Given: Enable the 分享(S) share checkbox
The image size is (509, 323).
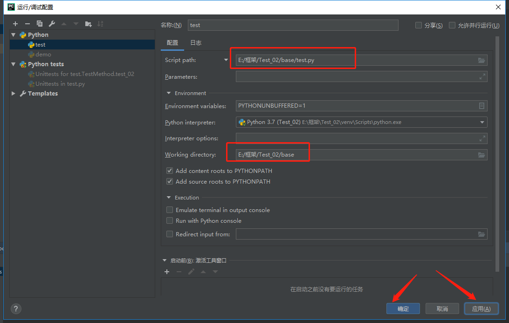Looking at the screenshot, I should click(419, 25).
